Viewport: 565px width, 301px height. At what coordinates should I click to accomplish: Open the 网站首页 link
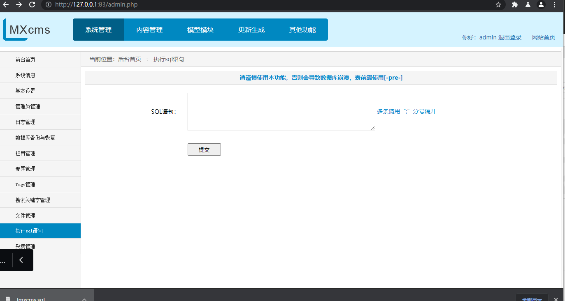(x=544, y=37)
